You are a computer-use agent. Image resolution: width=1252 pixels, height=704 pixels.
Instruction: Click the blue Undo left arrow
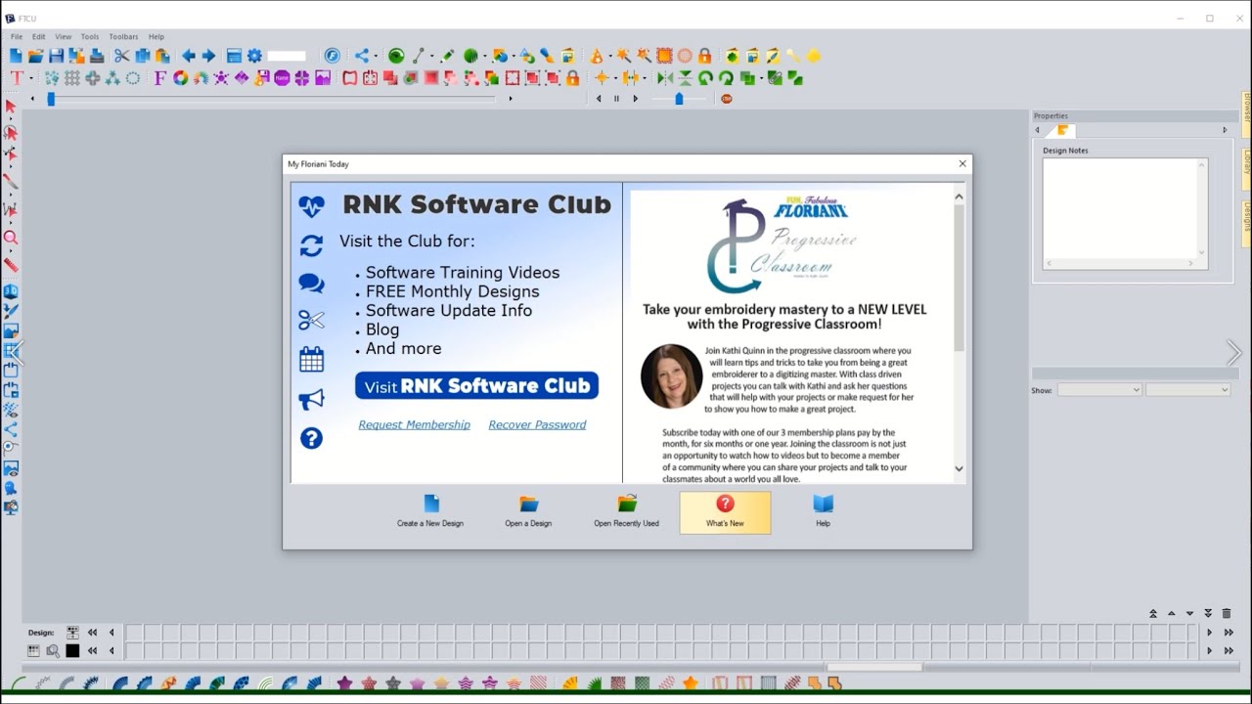pos(189,56)
